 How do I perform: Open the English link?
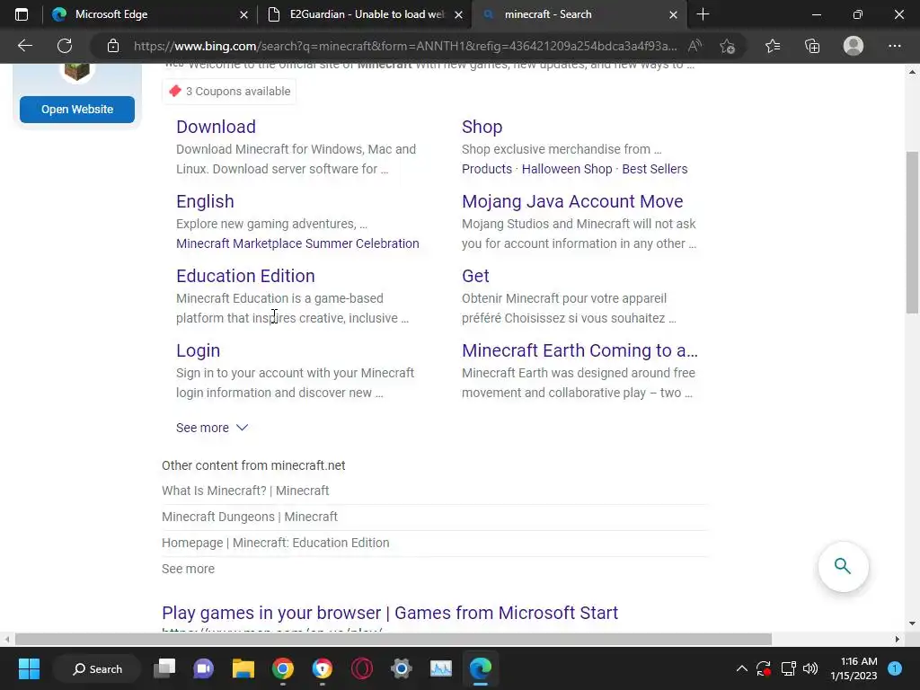[205, 201]
